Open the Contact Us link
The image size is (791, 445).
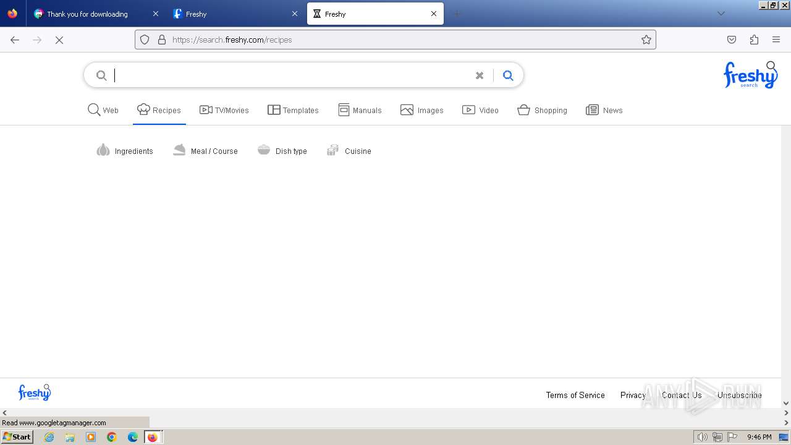(x=682, y=395)
